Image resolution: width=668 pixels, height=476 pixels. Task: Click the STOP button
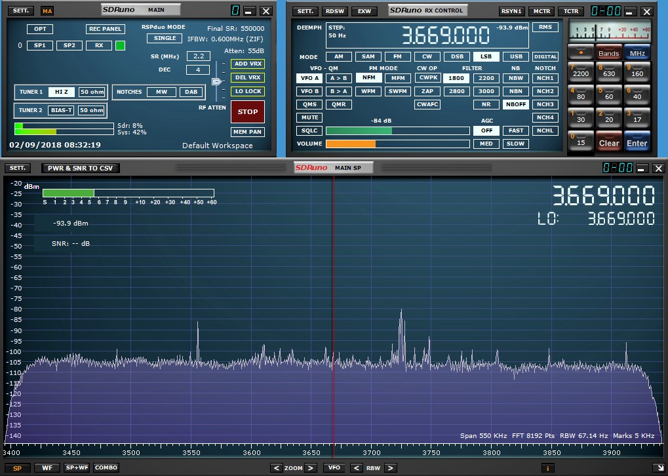tap(248, 111)
